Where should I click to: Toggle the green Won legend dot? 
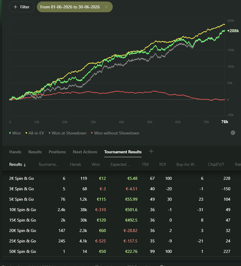click(10, 133)
